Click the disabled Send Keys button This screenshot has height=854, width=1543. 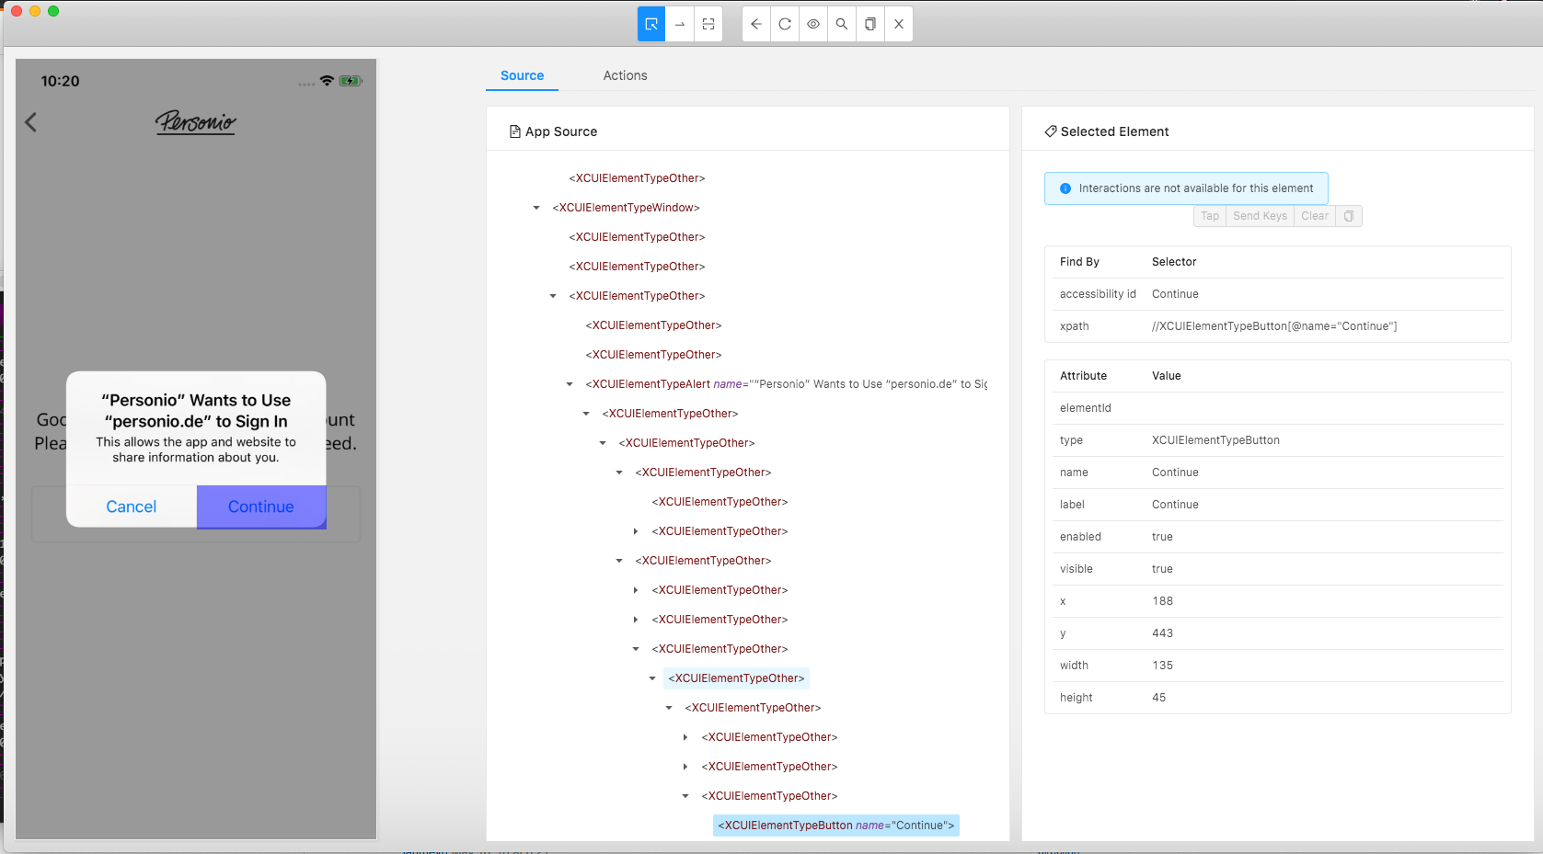(1260, 215)
